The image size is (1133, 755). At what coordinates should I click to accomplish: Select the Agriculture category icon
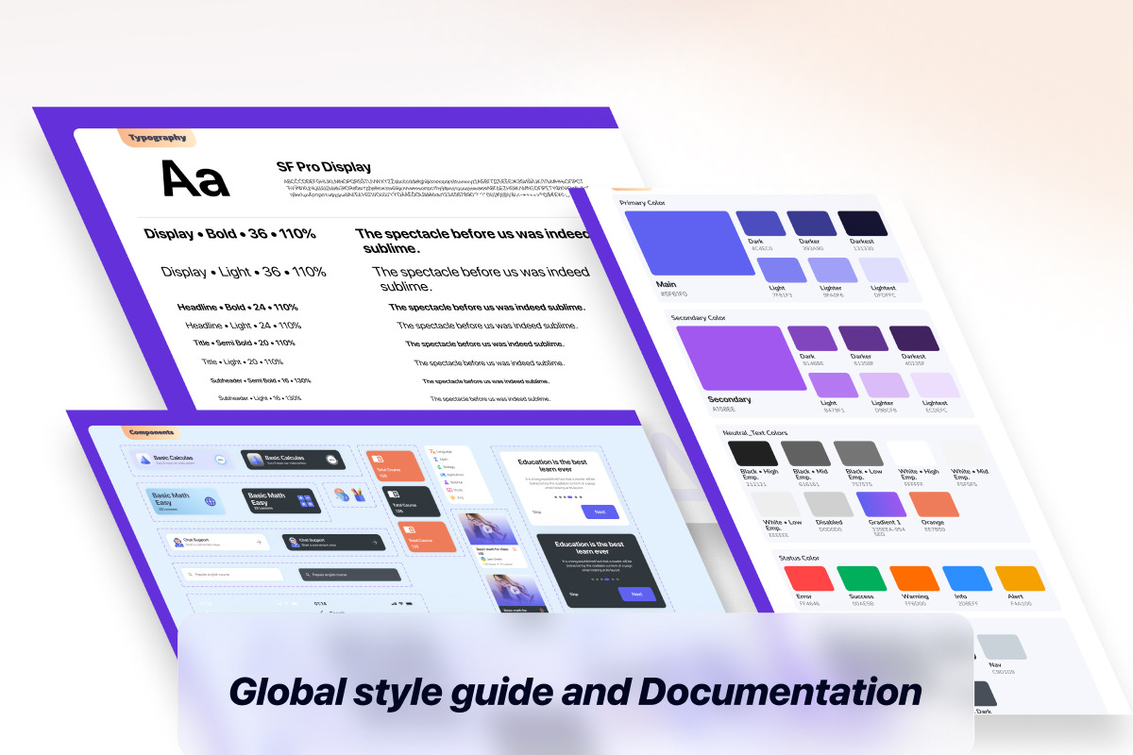coord(443,475)
